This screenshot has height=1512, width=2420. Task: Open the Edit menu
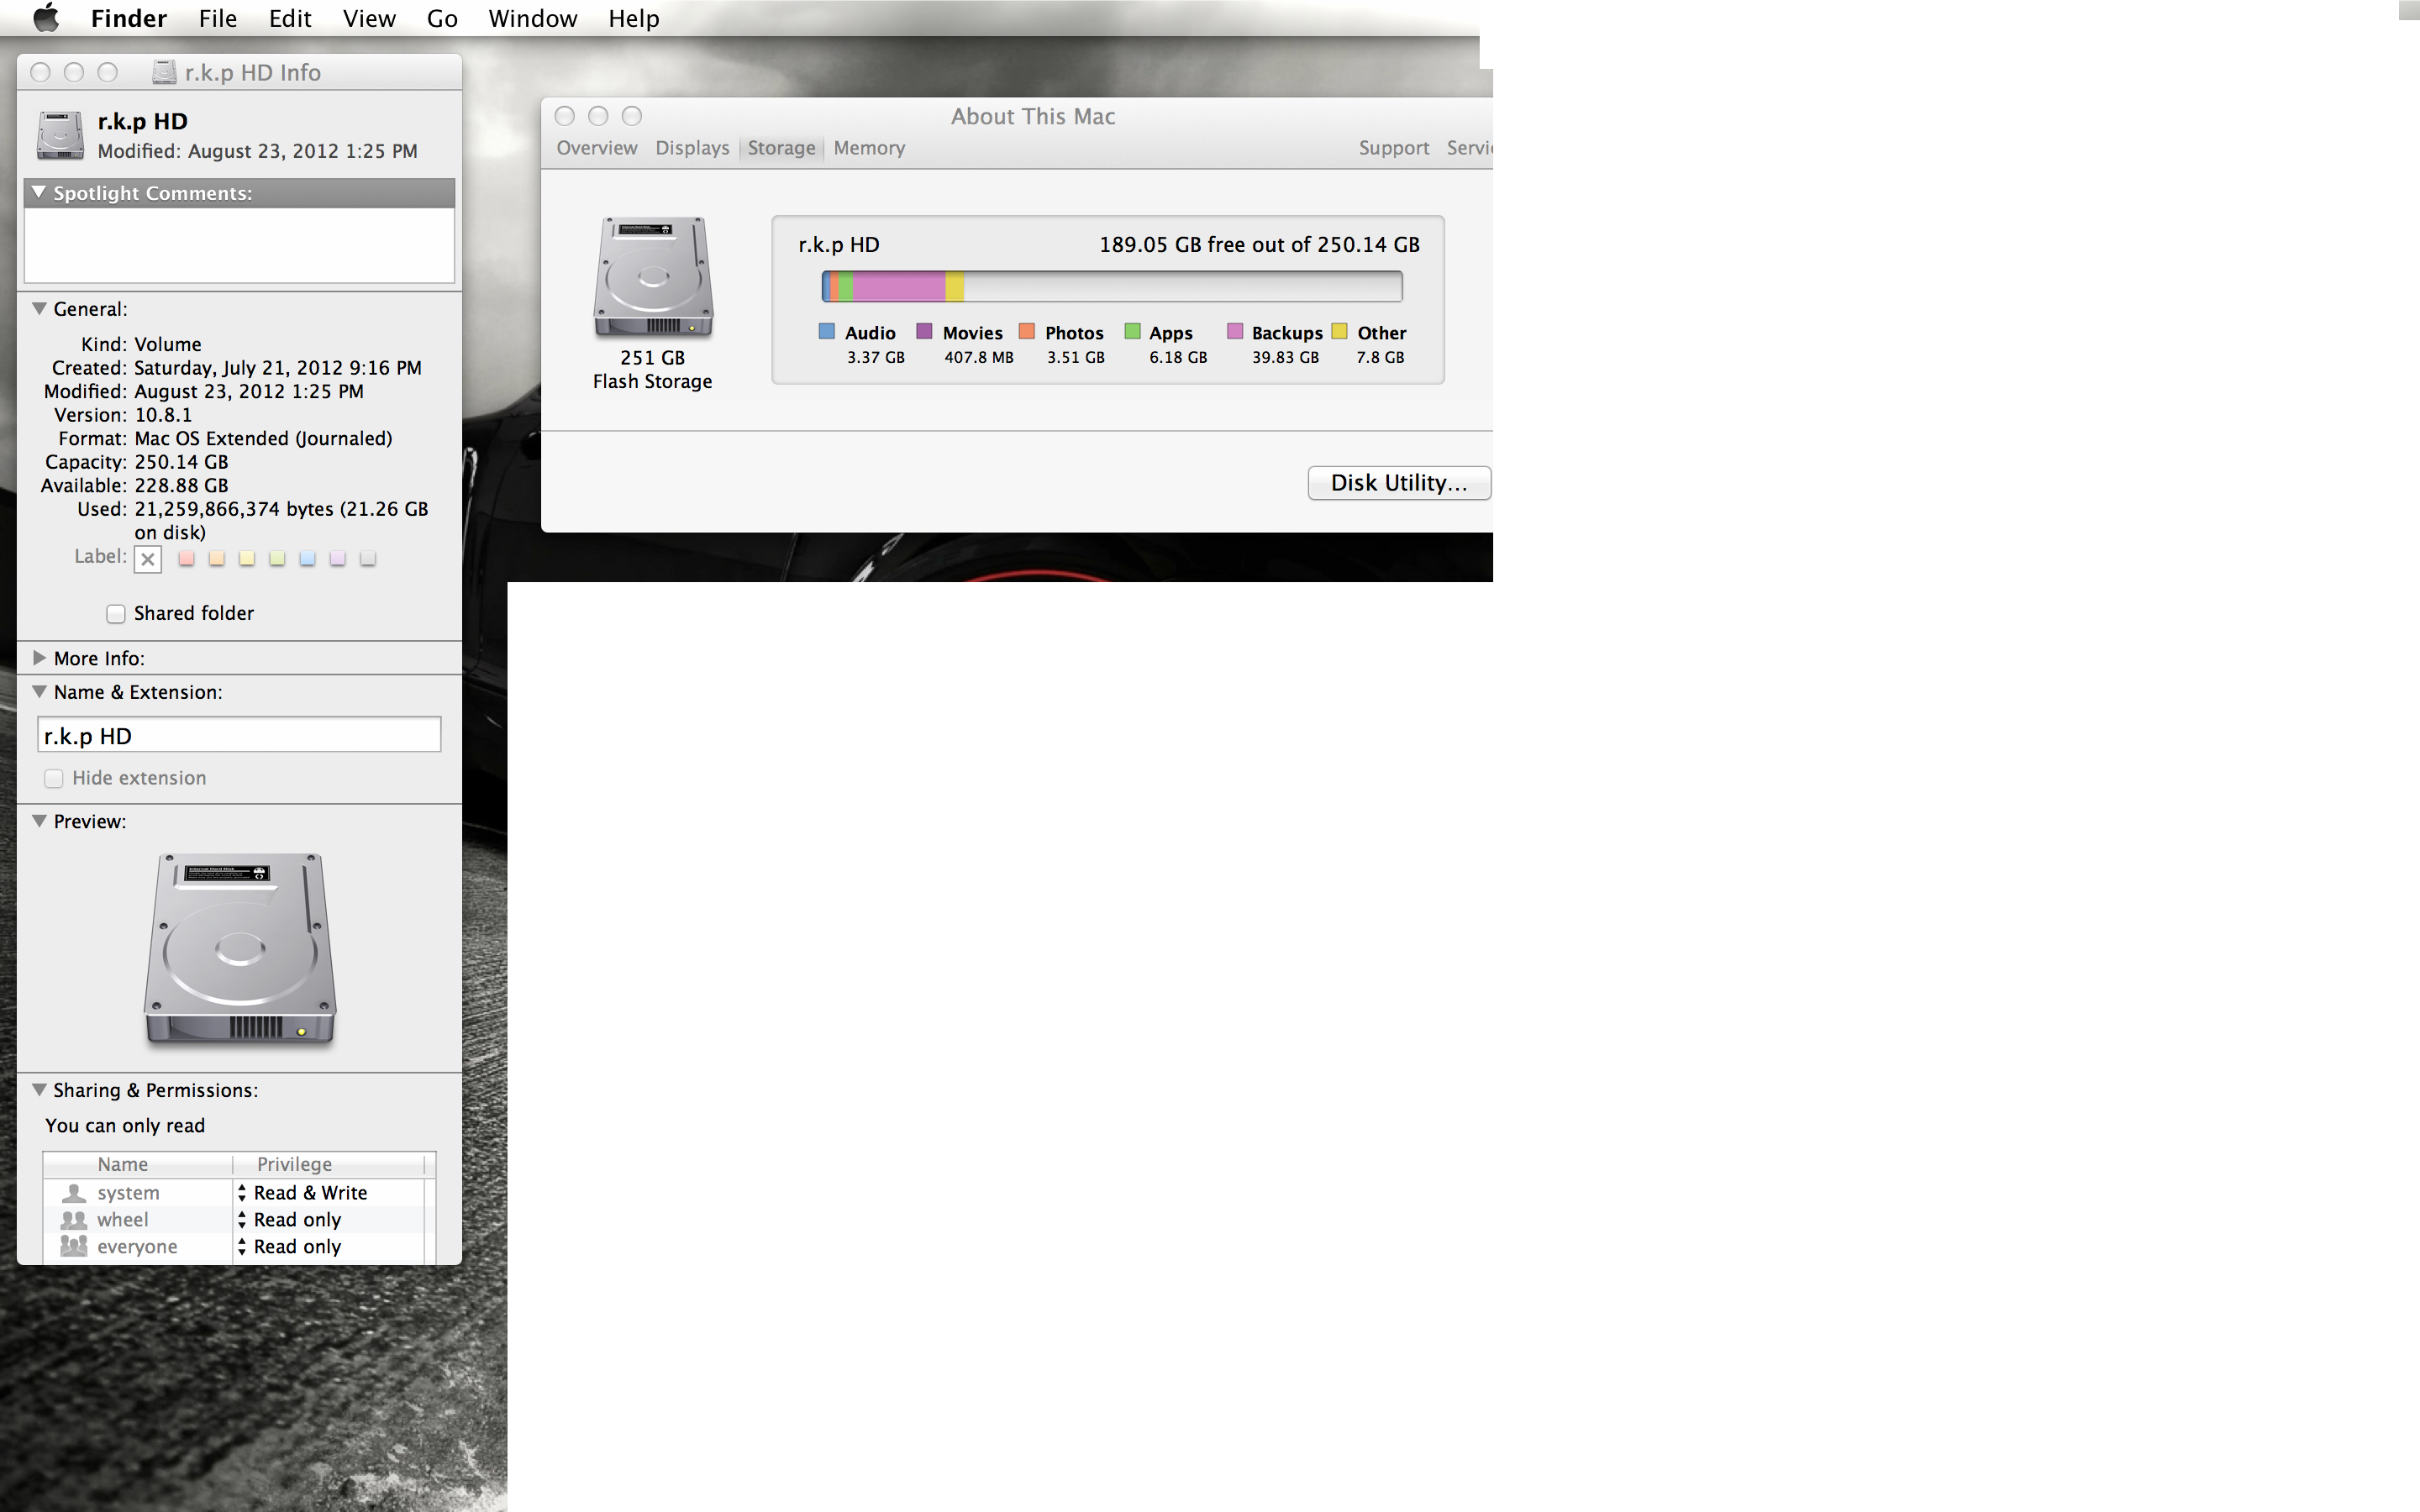coord(290,18)
